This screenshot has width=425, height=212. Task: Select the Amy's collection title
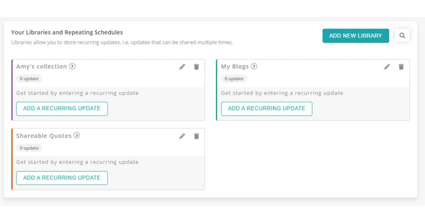coord(42,67)
